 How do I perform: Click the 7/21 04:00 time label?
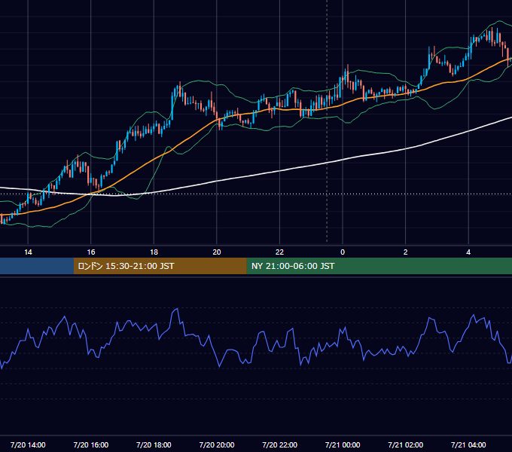468,444
